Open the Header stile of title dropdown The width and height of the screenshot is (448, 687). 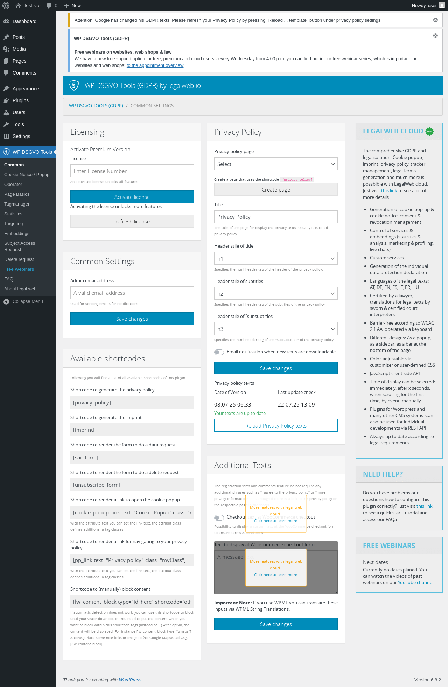point(276,258)
